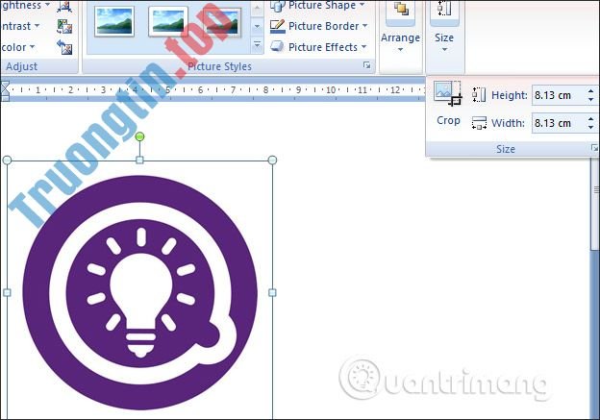Viewport: 600px width, 420px height.
Task: Click the Width value field
Action: click(558, 123)
